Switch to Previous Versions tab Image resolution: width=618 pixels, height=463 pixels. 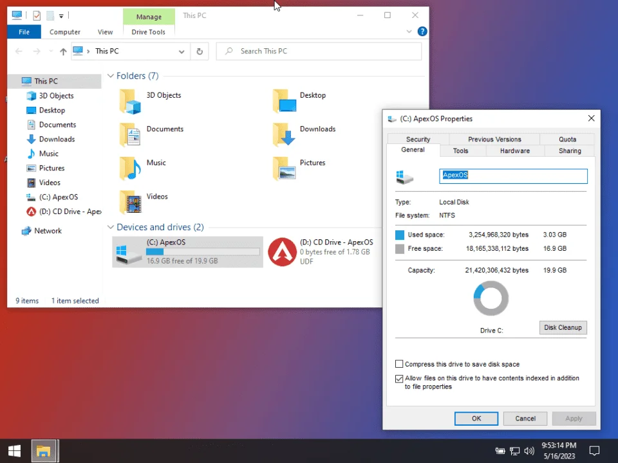point(494,139)
